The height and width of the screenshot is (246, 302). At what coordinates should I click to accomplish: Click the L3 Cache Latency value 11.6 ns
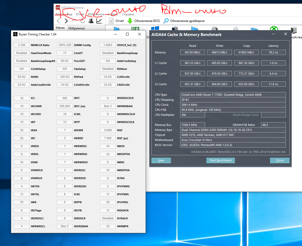click(x=273, y=84)
